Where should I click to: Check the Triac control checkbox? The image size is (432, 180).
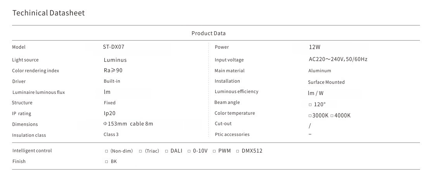pos(140,151)
